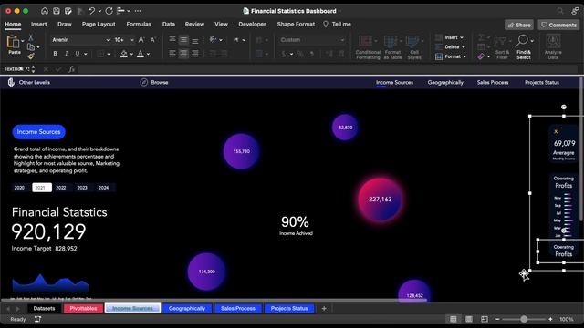Click the fill color paint bucket swatch
Viewport: 584px width, 328px height.
pyautogui.click(x=124, y=55)
